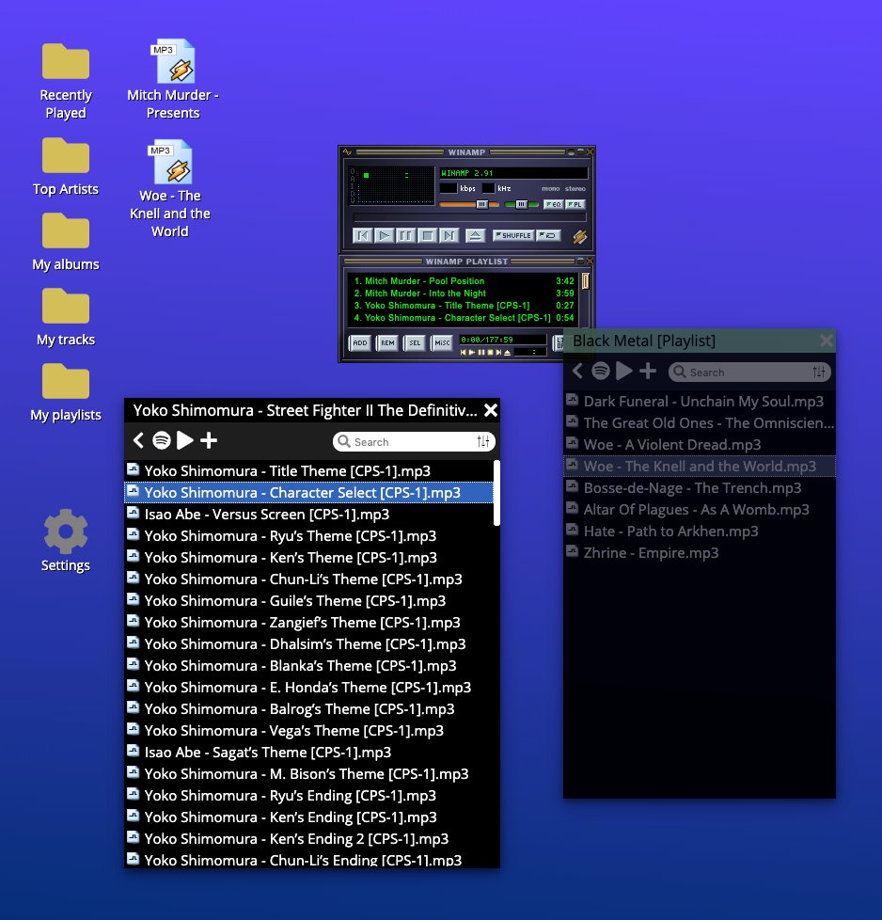Open Winamp options menu at title bar corner

[347, 152]
